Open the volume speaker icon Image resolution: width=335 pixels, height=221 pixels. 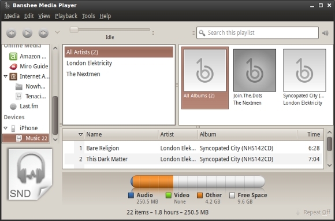point(325,33)
